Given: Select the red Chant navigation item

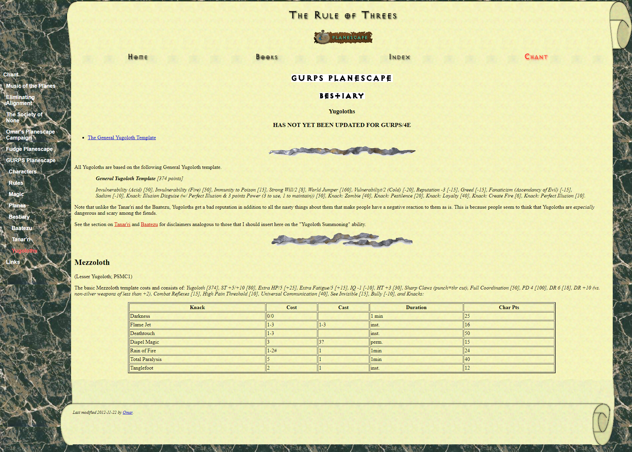Looking at the screenshot, I should pyautogui.click(x=536, y=57).
